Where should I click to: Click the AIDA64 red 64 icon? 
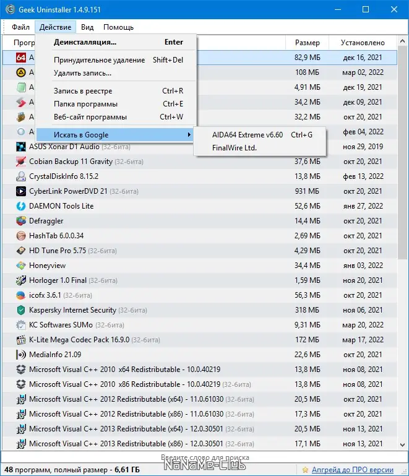21,58
